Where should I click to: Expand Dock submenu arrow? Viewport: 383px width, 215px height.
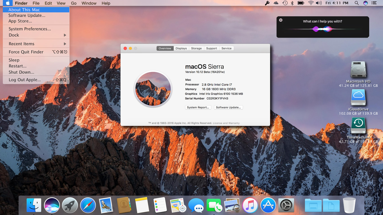click(65, 35)
